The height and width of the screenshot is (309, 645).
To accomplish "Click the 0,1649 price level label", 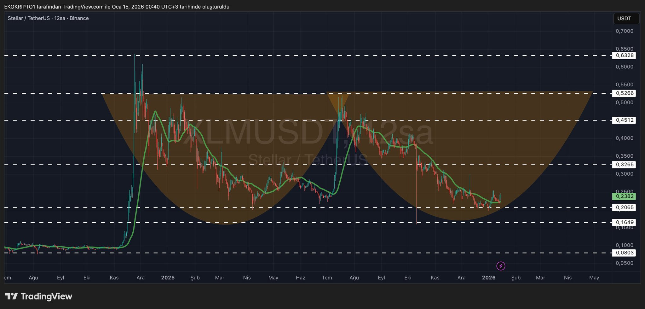I will coord(624,223).
